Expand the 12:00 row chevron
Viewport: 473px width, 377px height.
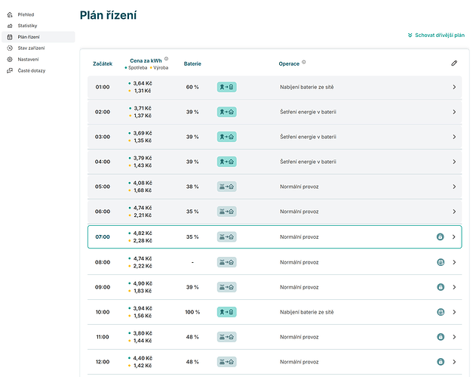pos(454,362)
